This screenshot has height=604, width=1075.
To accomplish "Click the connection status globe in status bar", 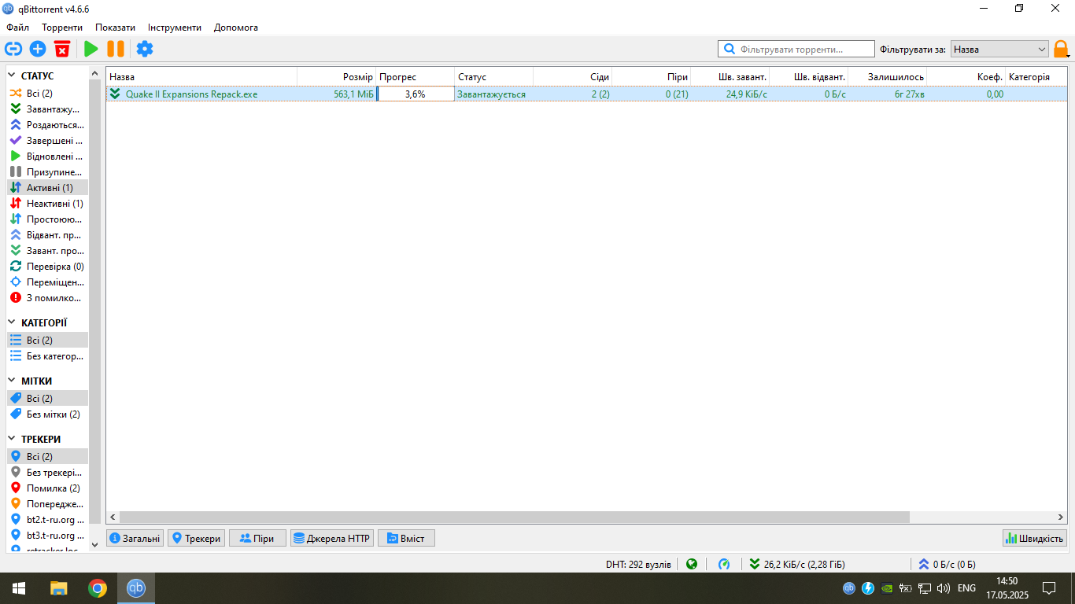I will (692, 564).
